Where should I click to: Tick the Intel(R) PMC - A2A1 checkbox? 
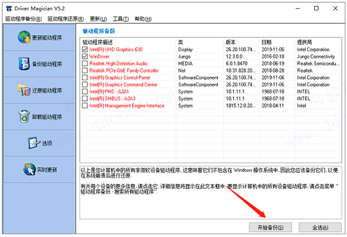point(85,91)
